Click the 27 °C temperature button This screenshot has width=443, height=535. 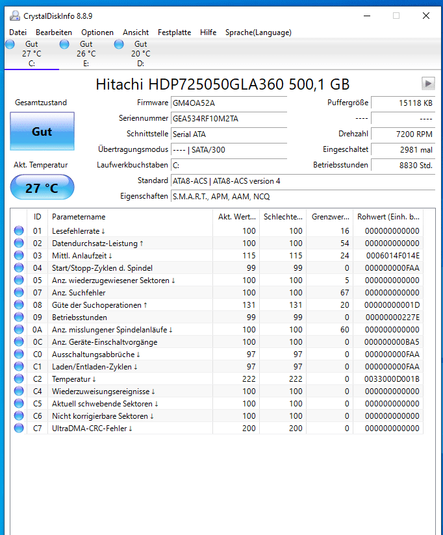[42, 188]
